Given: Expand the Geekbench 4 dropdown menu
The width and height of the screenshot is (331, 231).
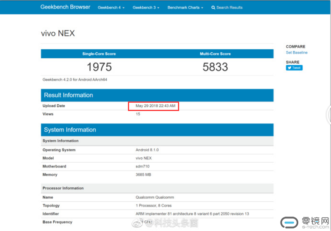Looking at the screenshot, I should click(x=111, y=7).
